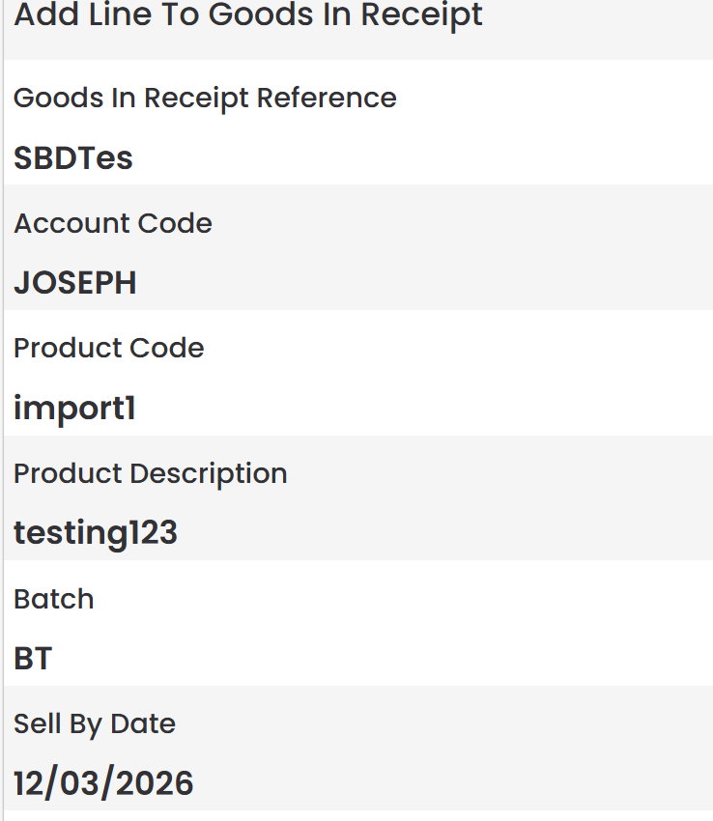Click the Add Line To Goods In Receipt heading
Viewport: 713px width, 821px height.
248,15
